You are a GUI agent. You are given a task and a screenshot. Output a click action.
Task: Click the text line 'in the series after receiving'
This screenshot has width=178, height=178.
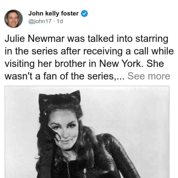[x=89, y=51]
